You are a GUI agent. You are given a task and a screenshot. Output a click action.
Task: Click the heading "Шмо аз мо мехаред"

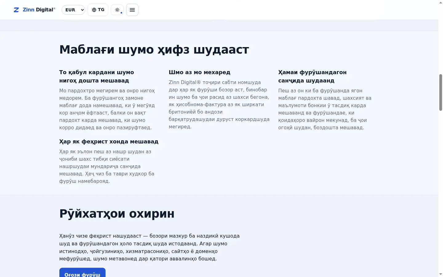tap(199, 72)
